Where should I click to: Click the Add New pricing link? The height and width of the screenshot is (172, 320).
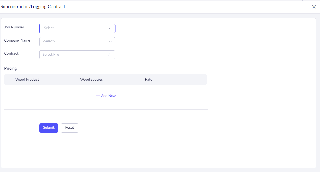click(108, 96)
